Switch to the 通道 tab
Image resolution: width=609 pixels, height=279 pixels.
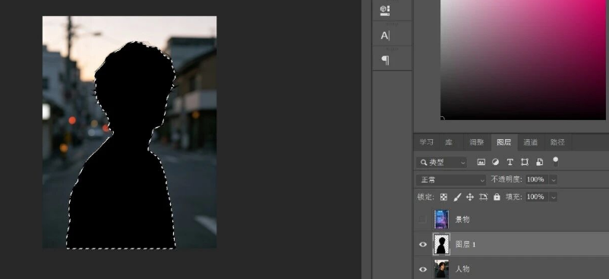tap(530, 142)
